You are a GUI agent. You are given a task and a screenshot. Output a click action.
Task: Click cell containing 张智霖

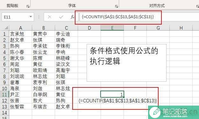pyautogui.click(x=21, y=107)
